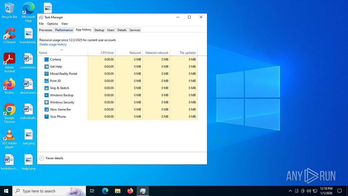
Task: Click the Windows Backup icon
Action: pos(47,95)
